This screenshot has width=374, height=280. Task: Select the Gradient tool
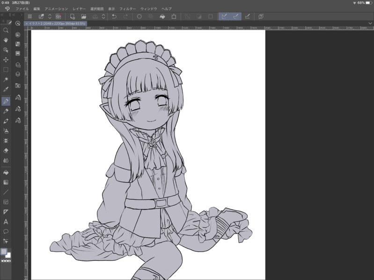(x=6, y=182)
